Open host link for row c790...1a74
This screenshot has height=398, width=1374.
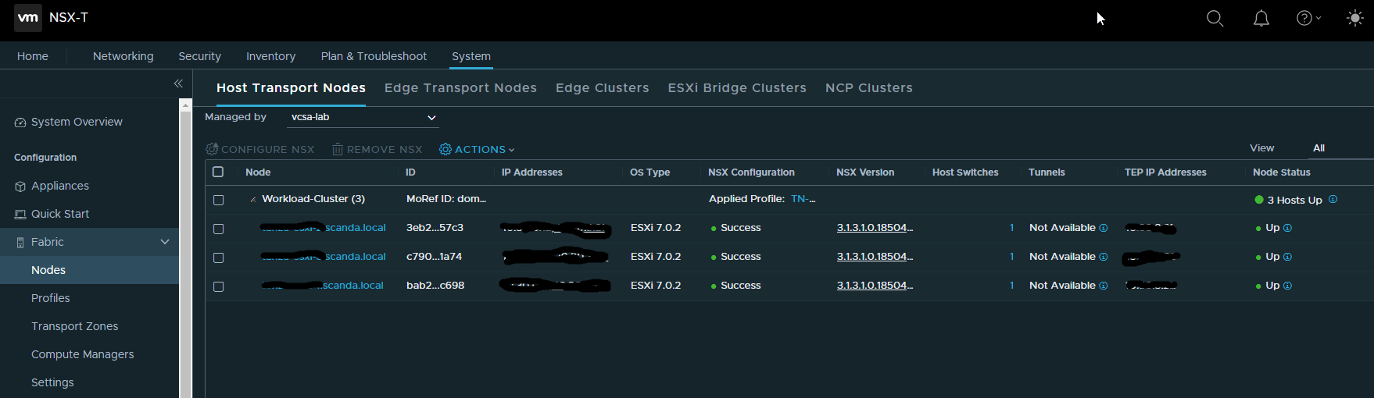click(x=324, y=257)
